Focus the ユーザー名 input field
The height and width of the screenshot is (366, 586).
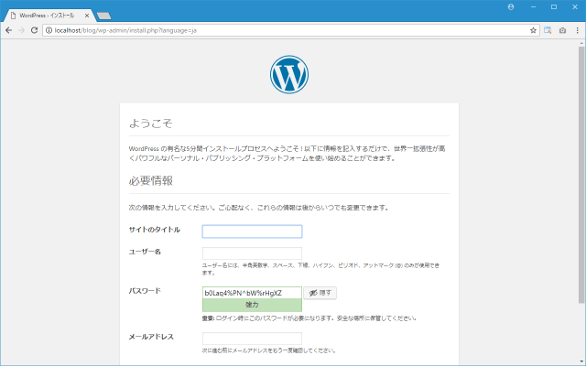point(252,253)
